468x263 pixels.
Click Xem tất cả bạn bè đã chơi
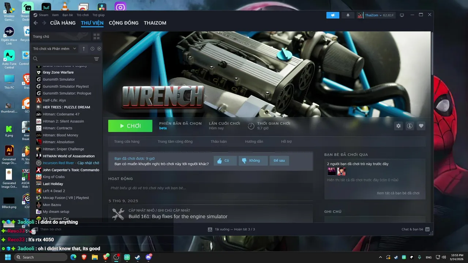pos(398,193)
